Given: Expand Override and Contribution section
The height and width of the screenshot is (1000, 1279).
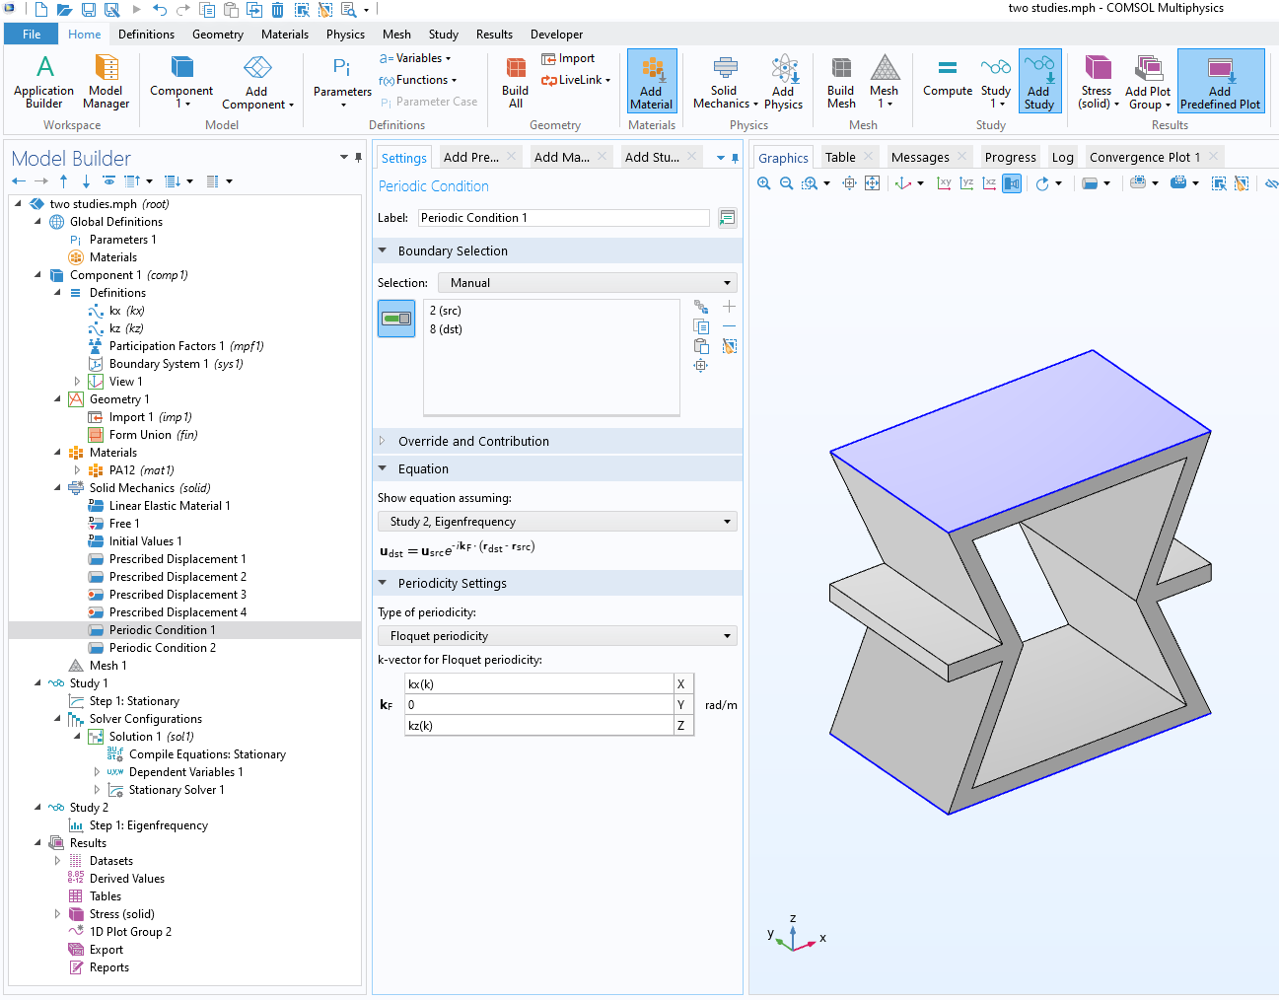Looking at the screenshot, I should [x=383, y=441].
